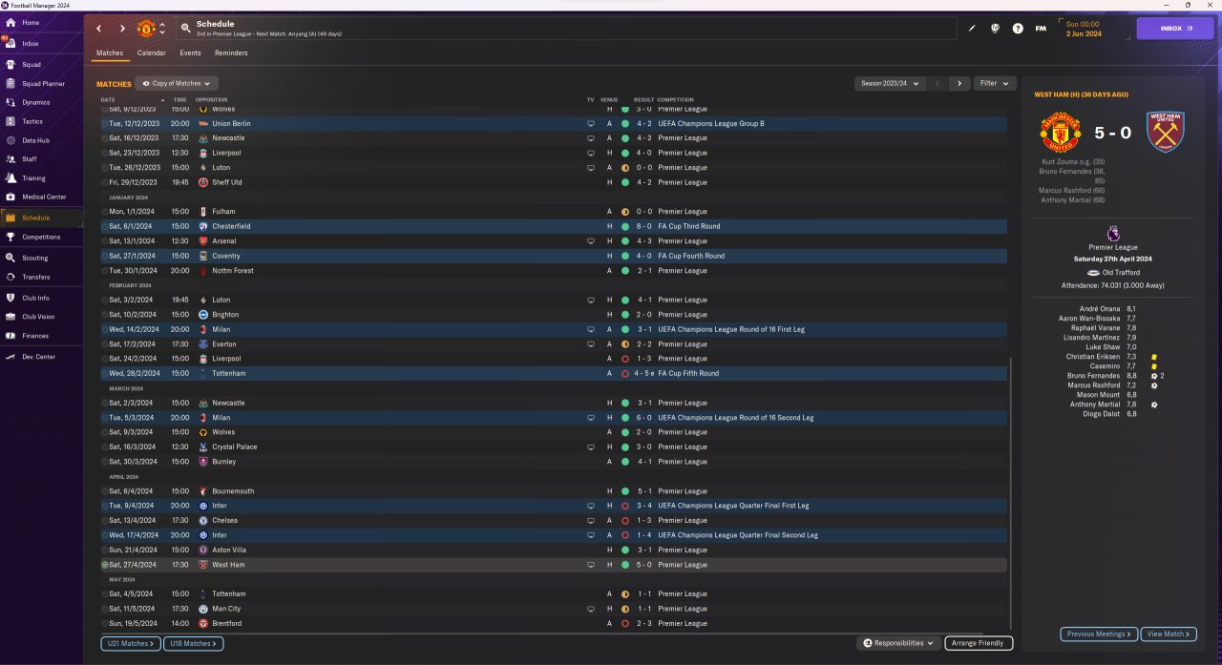The height and width of the screenshot is (665, 1222).
Task: Expand the club switcher up-down arrows
Action: click(162, 29)
